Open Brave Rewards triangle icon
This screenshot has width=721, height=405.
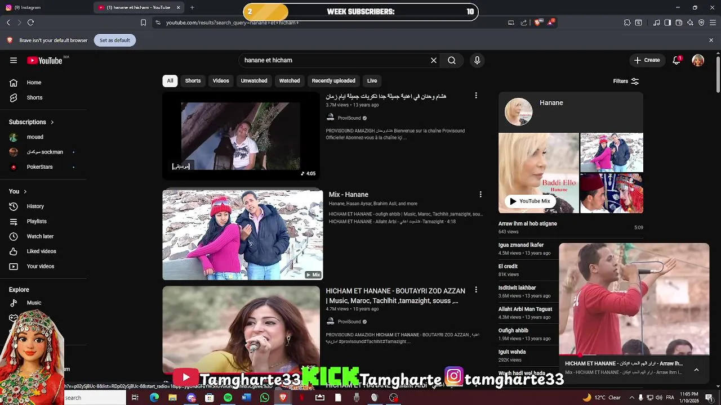coord(551,22)
